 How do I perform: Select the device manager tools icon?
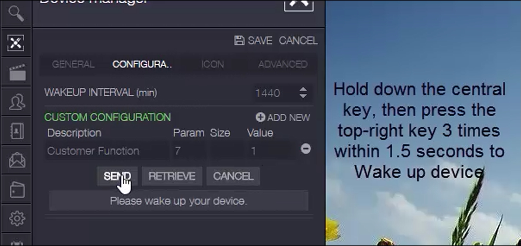[x=16, y=43]
